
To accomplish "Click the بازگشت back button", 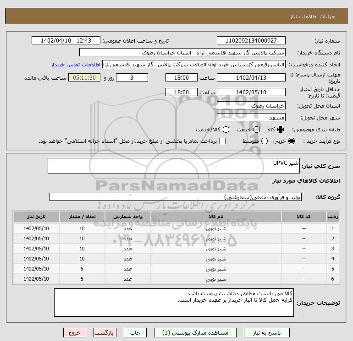I will tap(105, 333).
